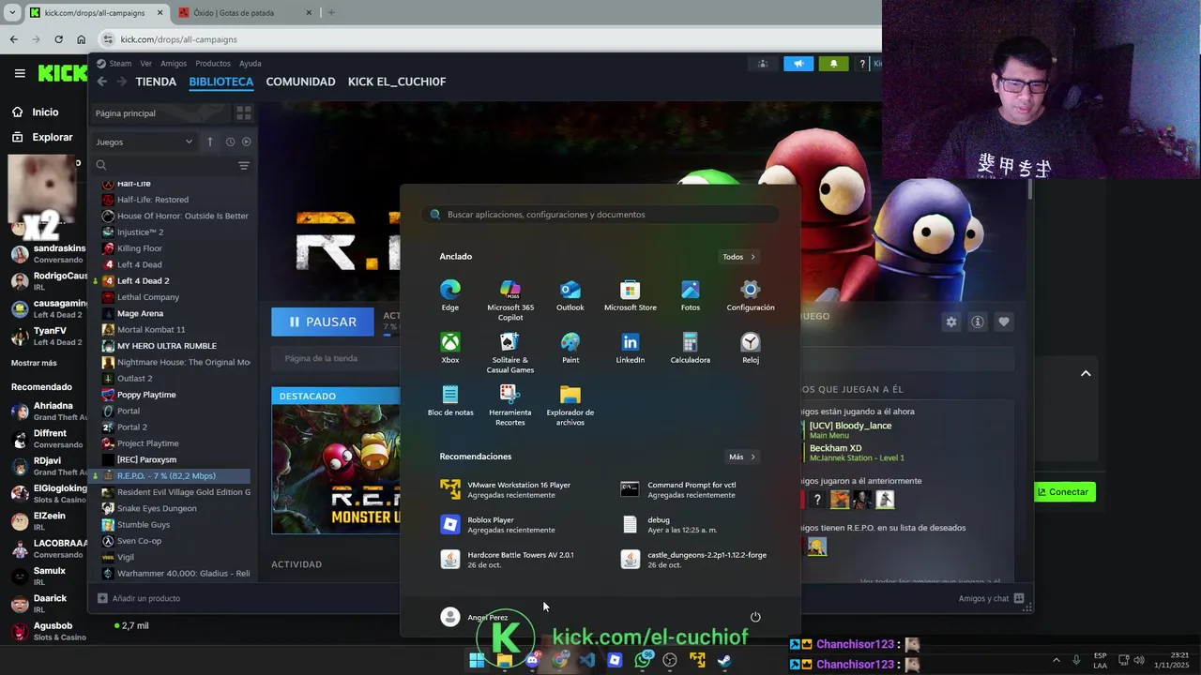Viewport: 1201px width, 675px height.
Task: Open Steam friends list icon in header
Action: coord(763,64)
